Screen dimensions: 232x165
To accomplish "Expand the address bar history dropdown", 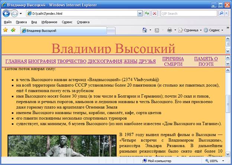I will (x=141, y=13).
